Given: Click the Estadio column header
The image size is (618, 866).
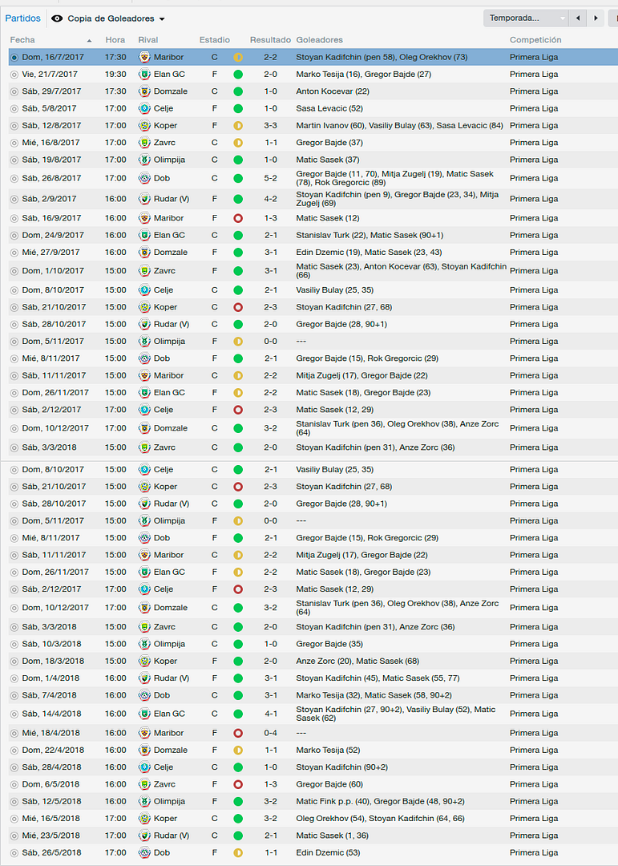Looking at the screenshot, I should tap(215, 40).
